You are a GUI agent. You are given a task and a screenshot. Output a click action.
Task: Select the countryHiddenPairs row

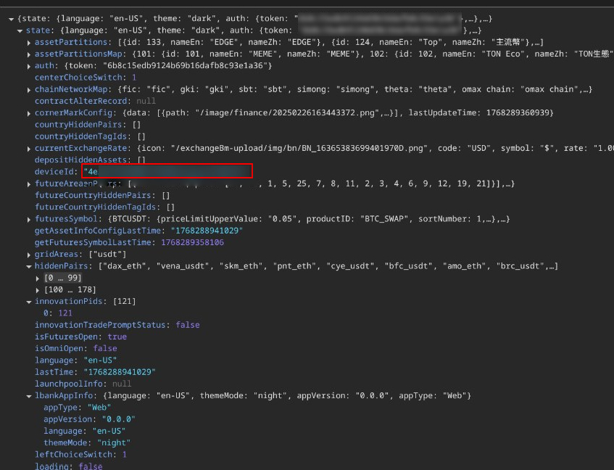click(x=88, y=125)
